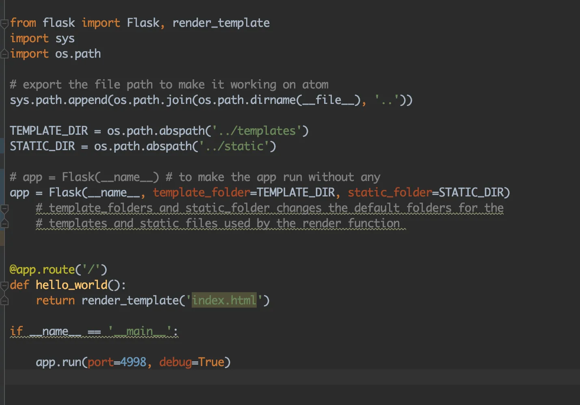Click 'STATIC_DIR' inside the Flask constructor call
Viewport: 580px width, 405px height.
pos(471,192)
